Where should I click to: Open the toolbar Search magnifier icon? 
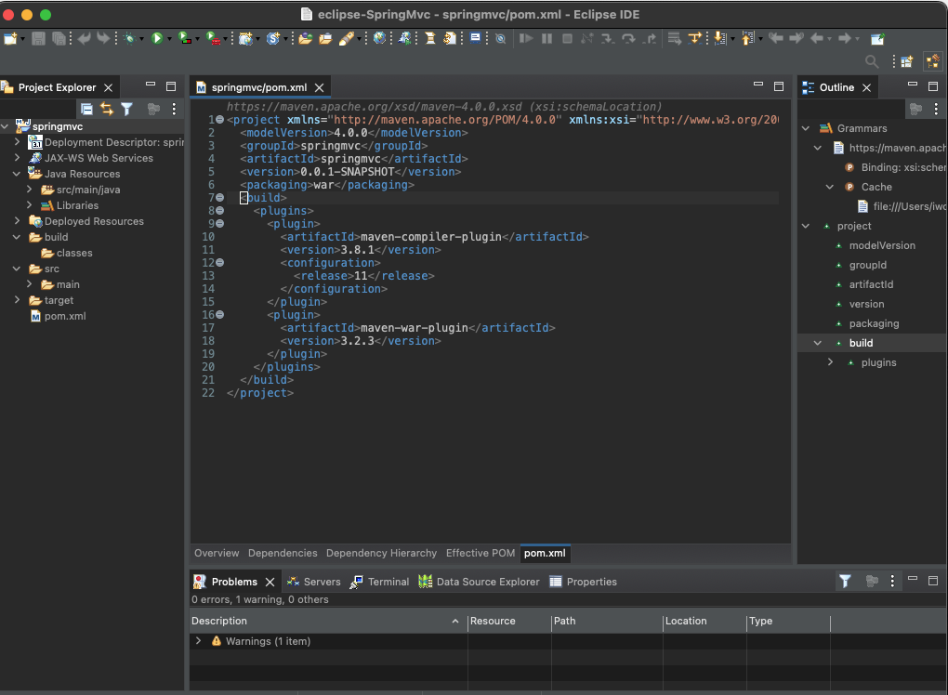(x=872, y=61)
